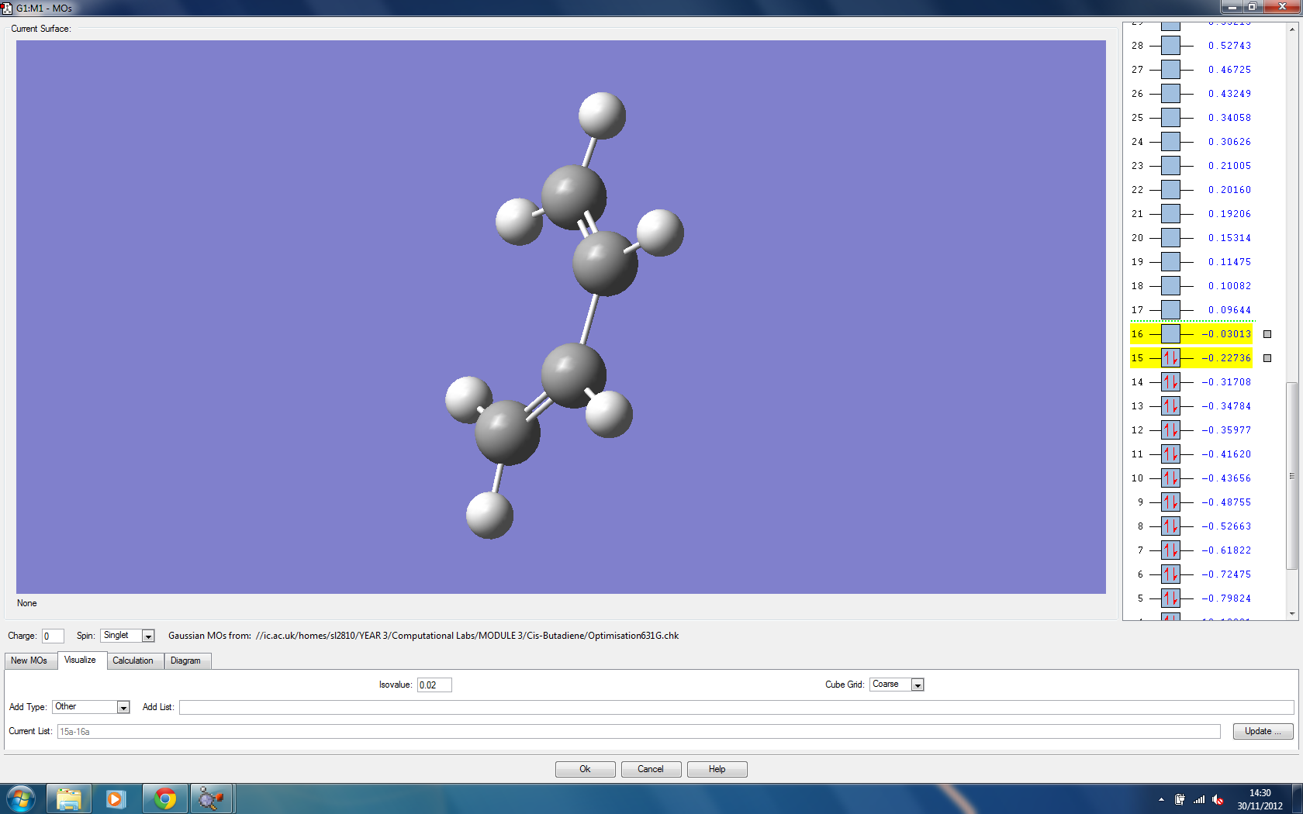Viewport: 1303px width, 814px height.
Task: Toggle the surface marker beside orbital 15
Action: (1267, 358)
